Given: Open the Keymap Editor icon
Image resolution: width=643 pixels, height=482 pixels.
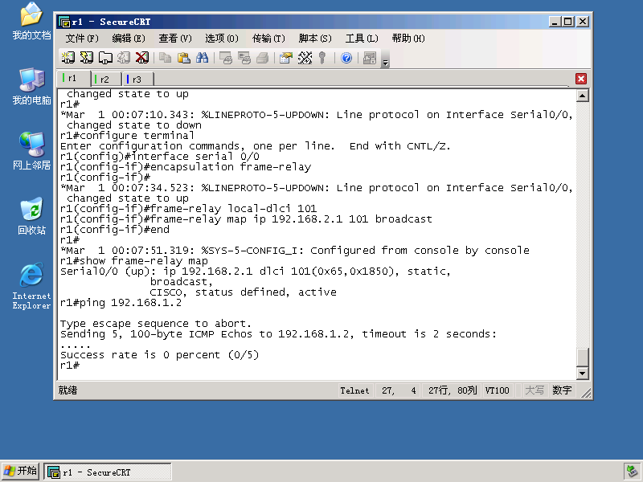Looking at the screenshot, I should tap(305, 58).
